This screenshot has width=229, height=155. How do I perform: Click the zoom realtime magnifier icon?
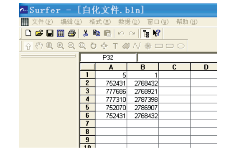tap(50, 46)
